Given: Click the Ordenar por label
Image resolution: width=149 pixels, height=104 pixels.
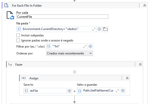Looking at the screenshot, I should pos(25,53).
